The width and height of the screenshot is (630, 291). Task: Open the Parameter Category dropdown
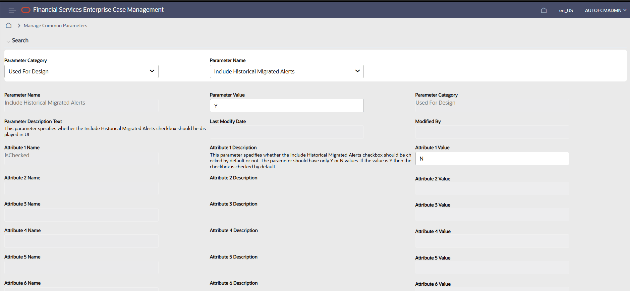81,71
